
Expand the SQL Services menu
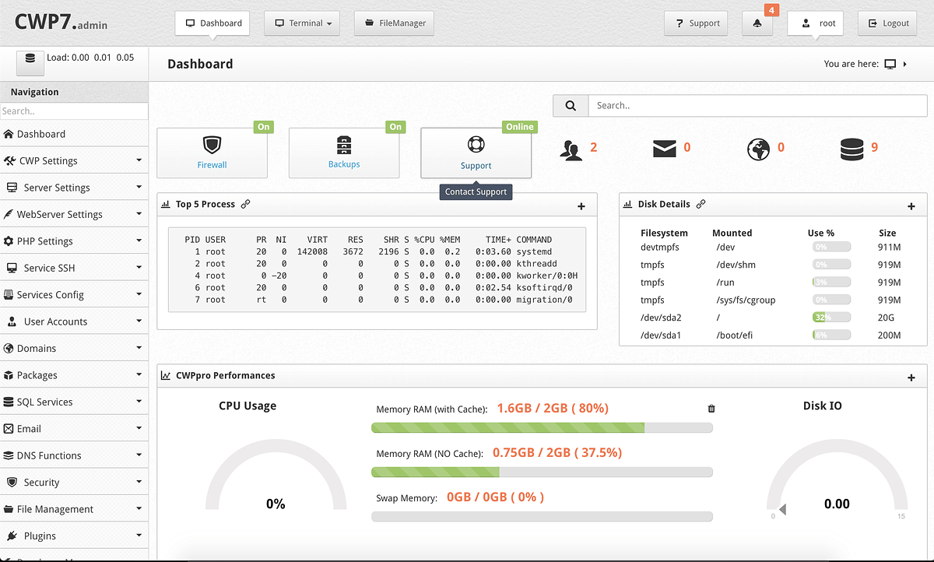(x=74, y=402)
